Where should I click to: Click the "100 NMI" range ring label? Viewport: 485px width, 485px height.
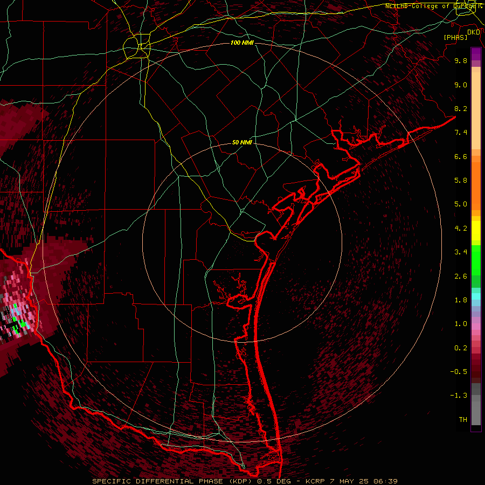point(242,43)
